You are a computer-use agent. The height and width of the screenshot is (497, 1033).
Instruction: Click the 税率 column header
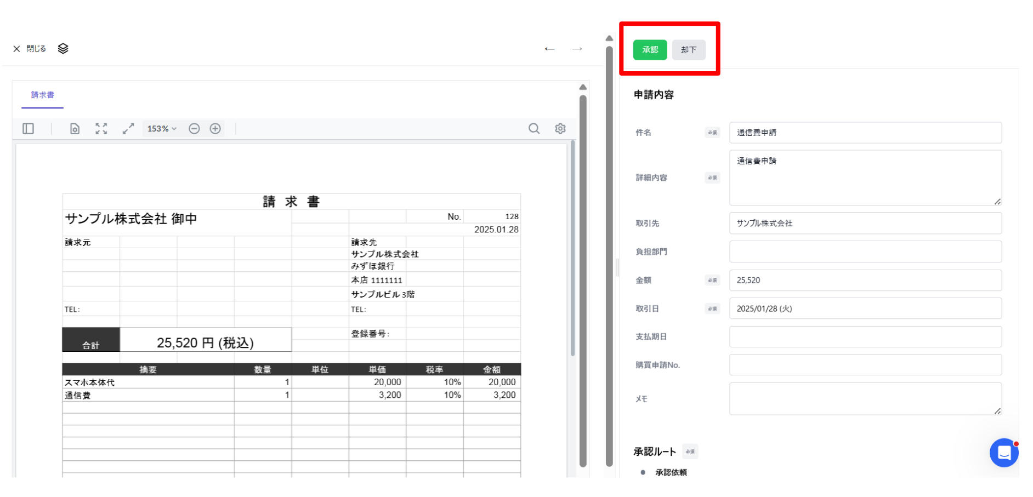(x=434, y=369)
